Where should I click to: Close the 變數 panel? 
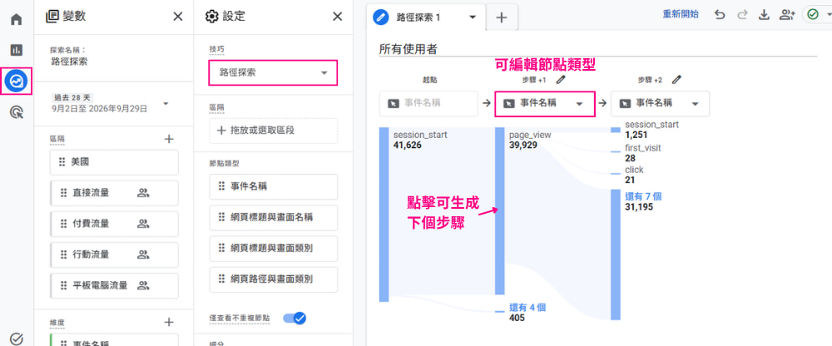tap(178, 17)
